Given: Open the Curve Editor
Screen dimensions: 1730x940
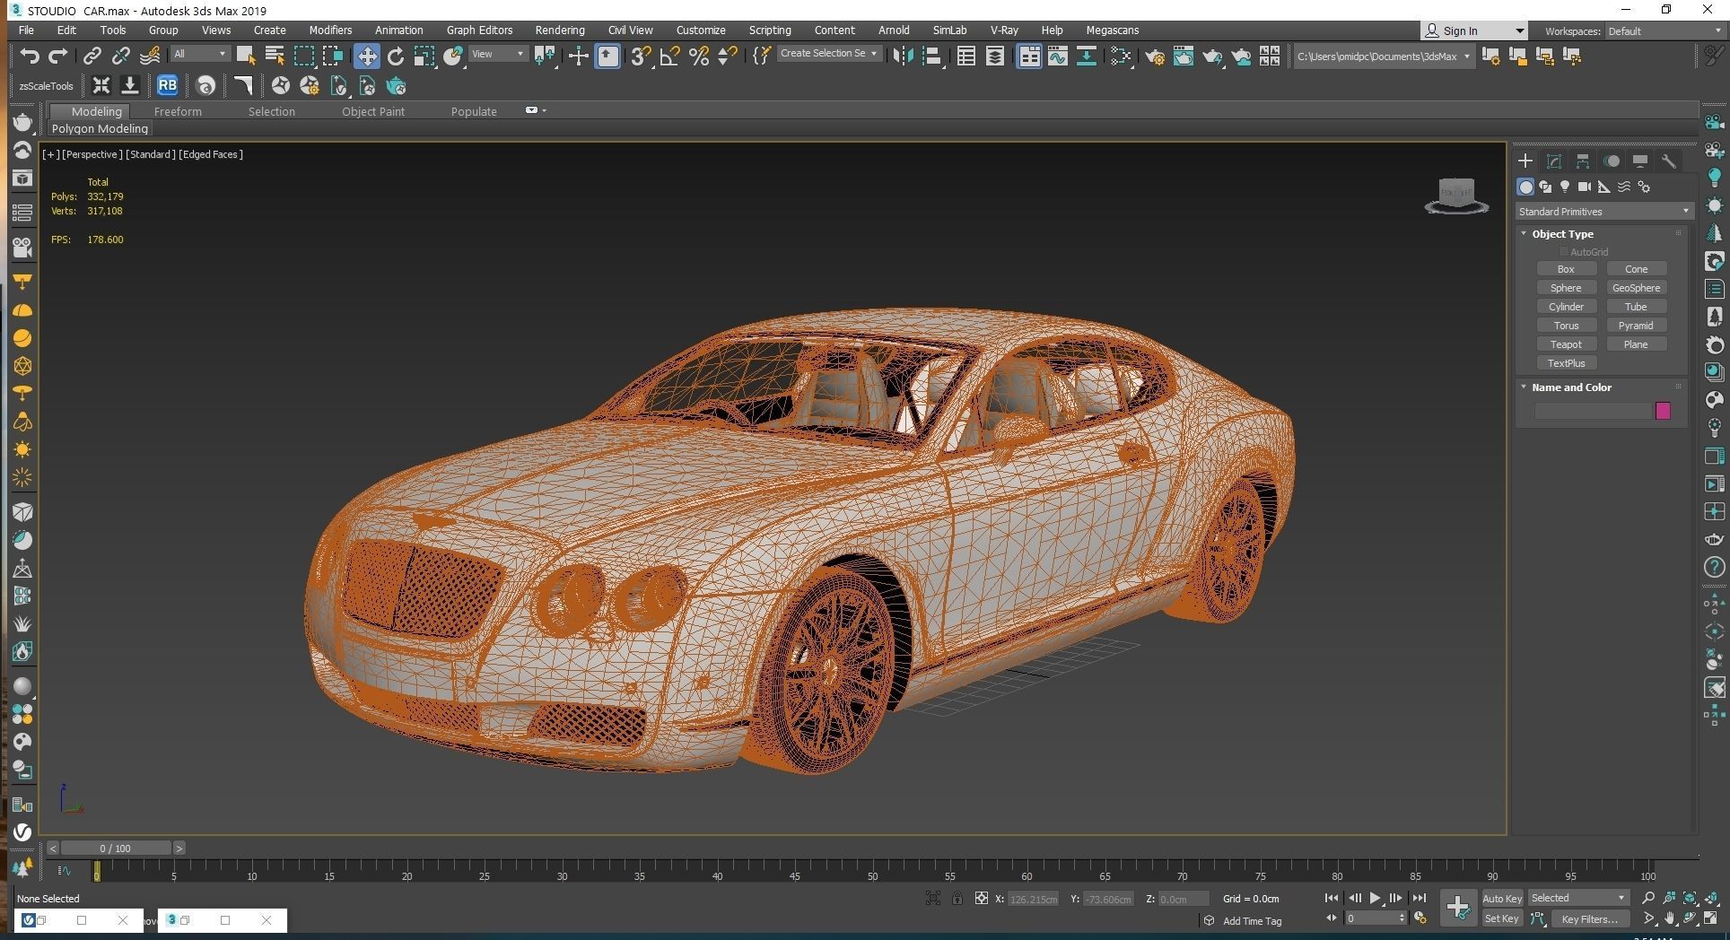Looking at the screenshot, I should pyautogui.click(x=1058, y=57).
